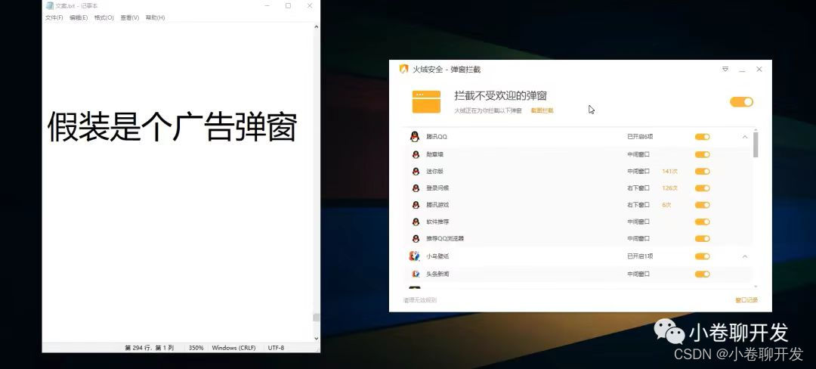Click the Huorong list scrollbar thumb
The width and height of the screenshot is (816, 369).
tap(756, 144)
